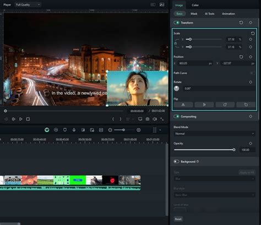Click the Position X input field
The image size is (261, 225).
[195, 63]
